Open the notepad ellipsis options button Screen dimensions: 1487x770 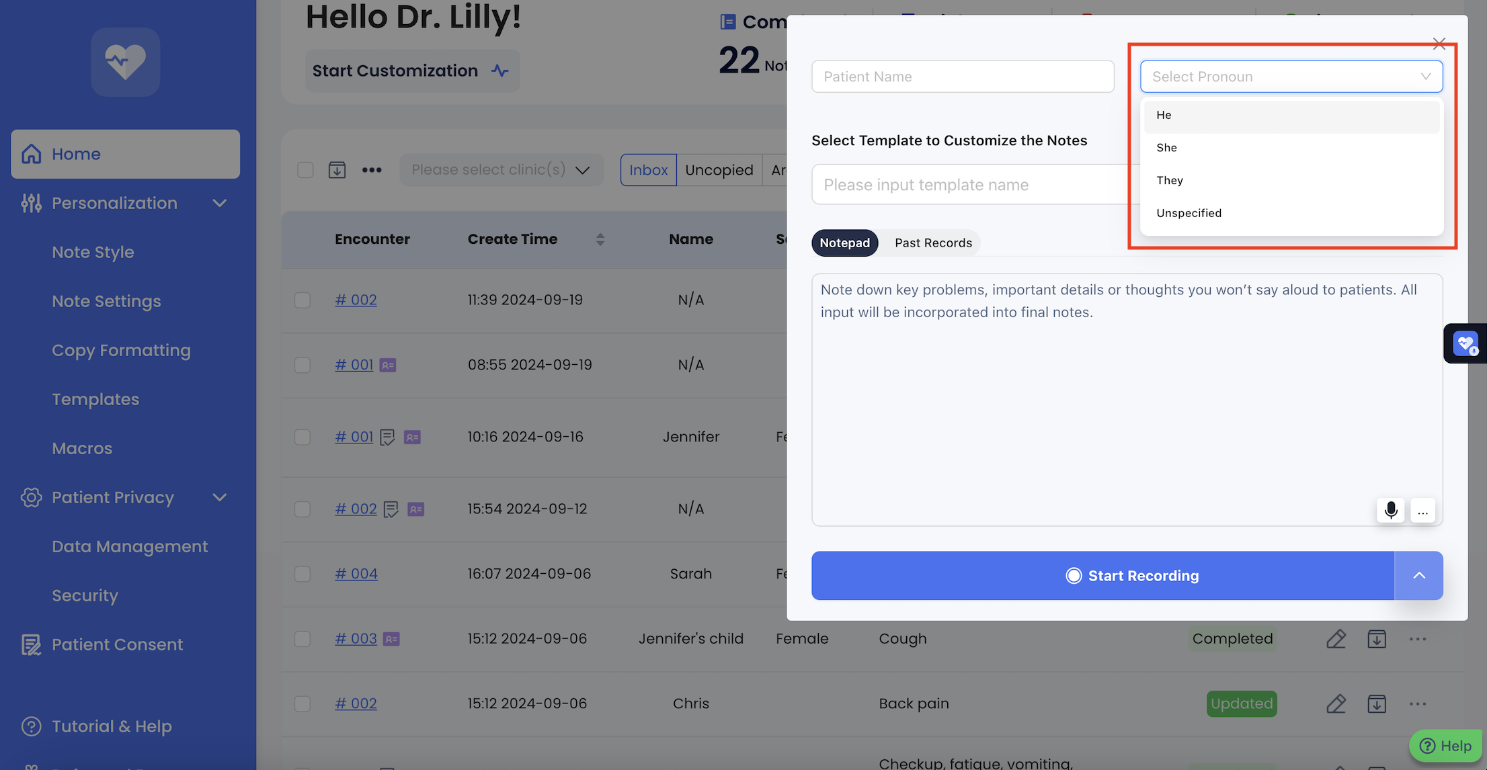tap(1422, 511)
